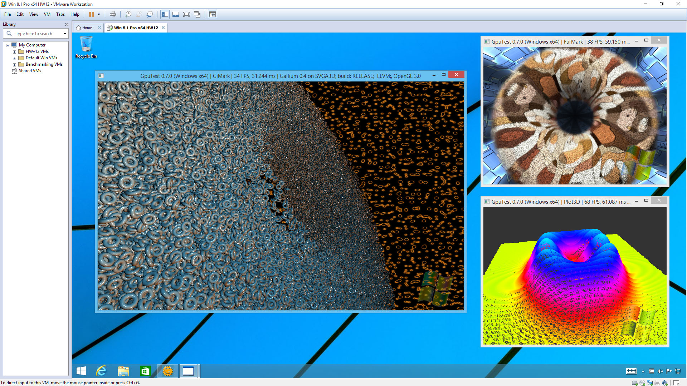Toggle the console view toolbar button
687x386 pixels.
tap(213, 14)
